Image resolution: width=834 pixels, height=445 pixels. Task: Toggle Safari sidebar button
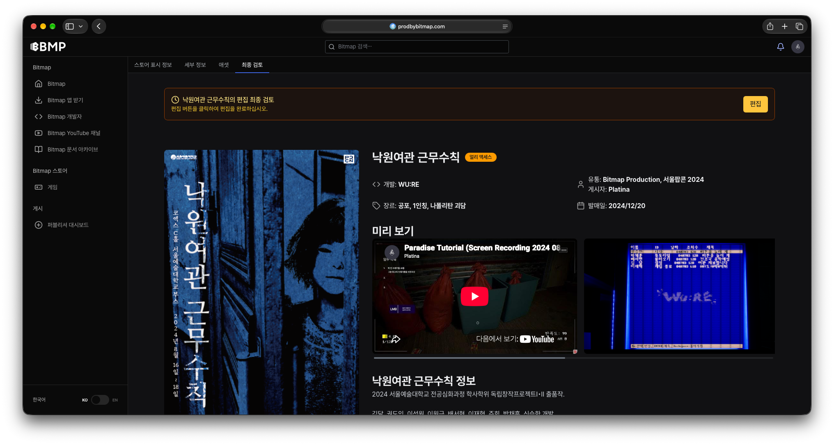coord(70,26)
